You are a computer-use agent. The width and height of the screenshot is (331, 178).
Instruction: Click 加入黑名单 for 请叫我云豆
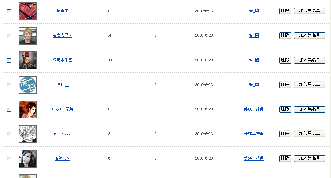(309, 134)
